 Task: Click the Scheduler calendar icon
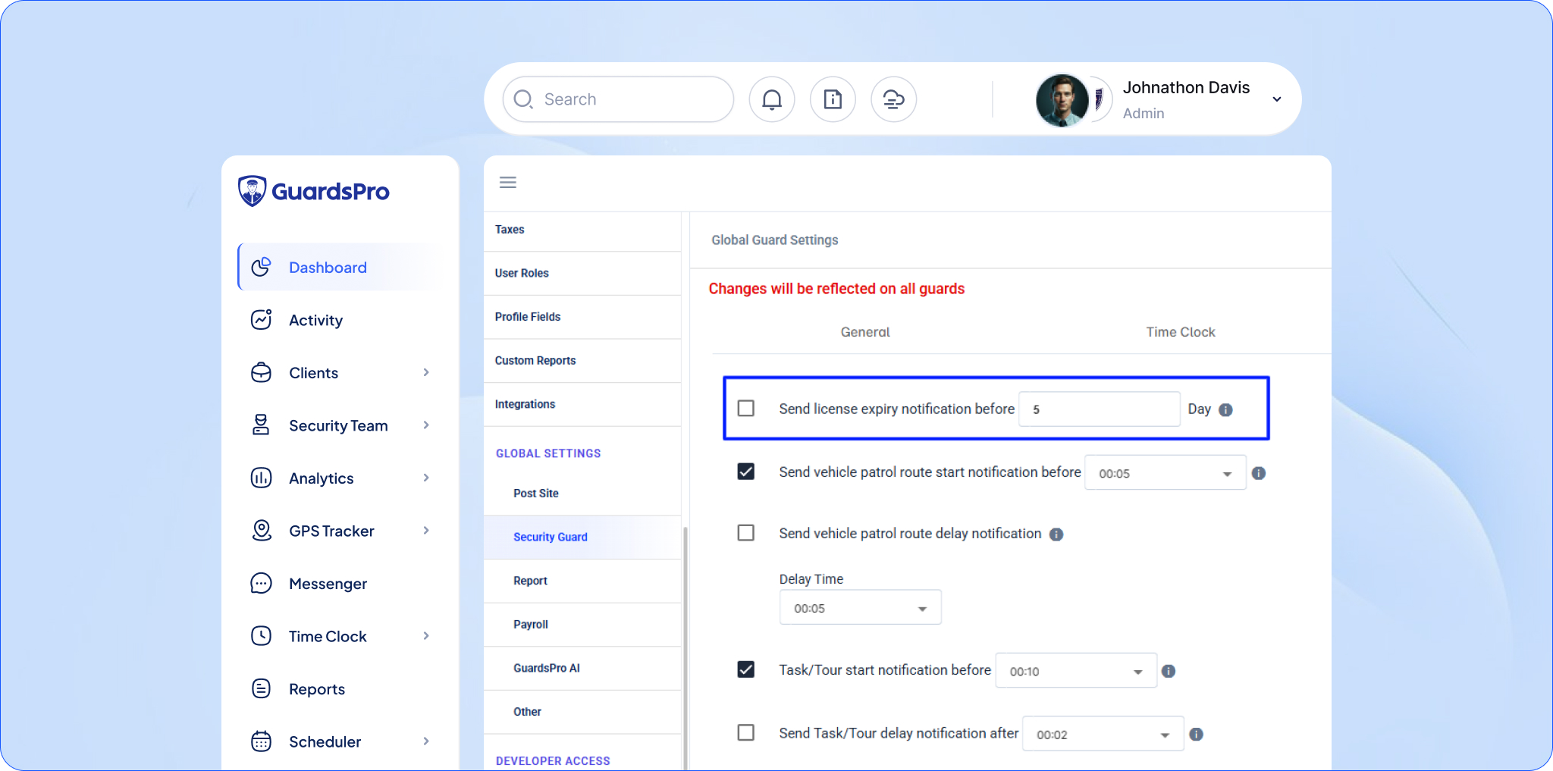click(x=261, y=741)
